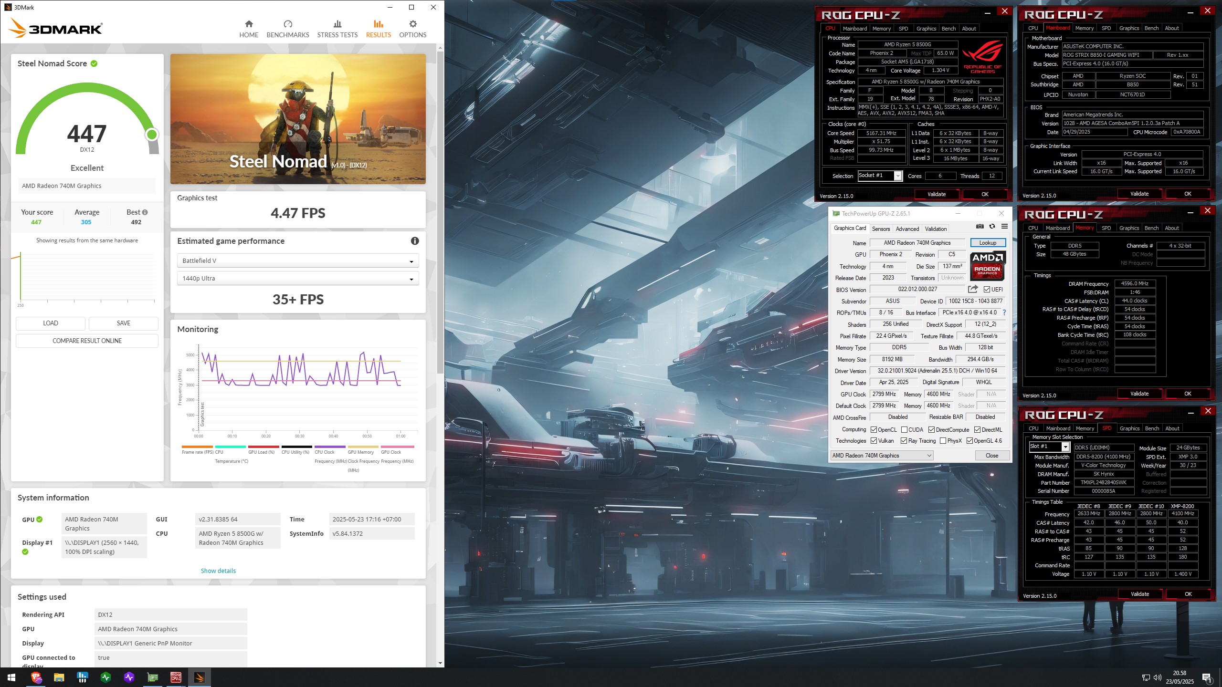Click the SAVE button in 3DMark
The image size is (1222, 687).
tap(124, 323)
